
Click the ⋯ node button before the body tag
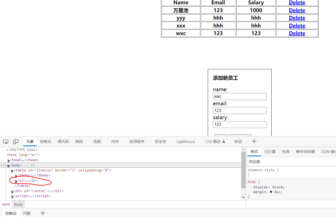(3, 165)
